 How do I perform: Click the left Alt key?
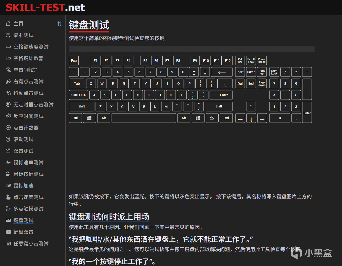click(x=104, y=118)
